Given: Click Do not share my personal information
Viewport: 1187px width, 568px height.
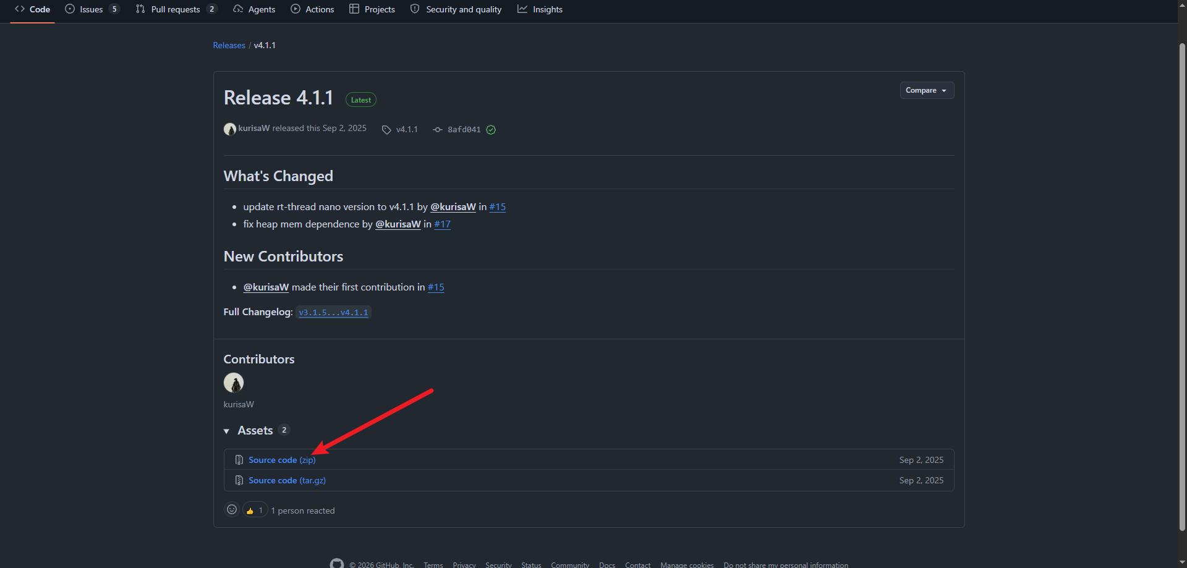Looking at the screenshot, I should point(786,565).
